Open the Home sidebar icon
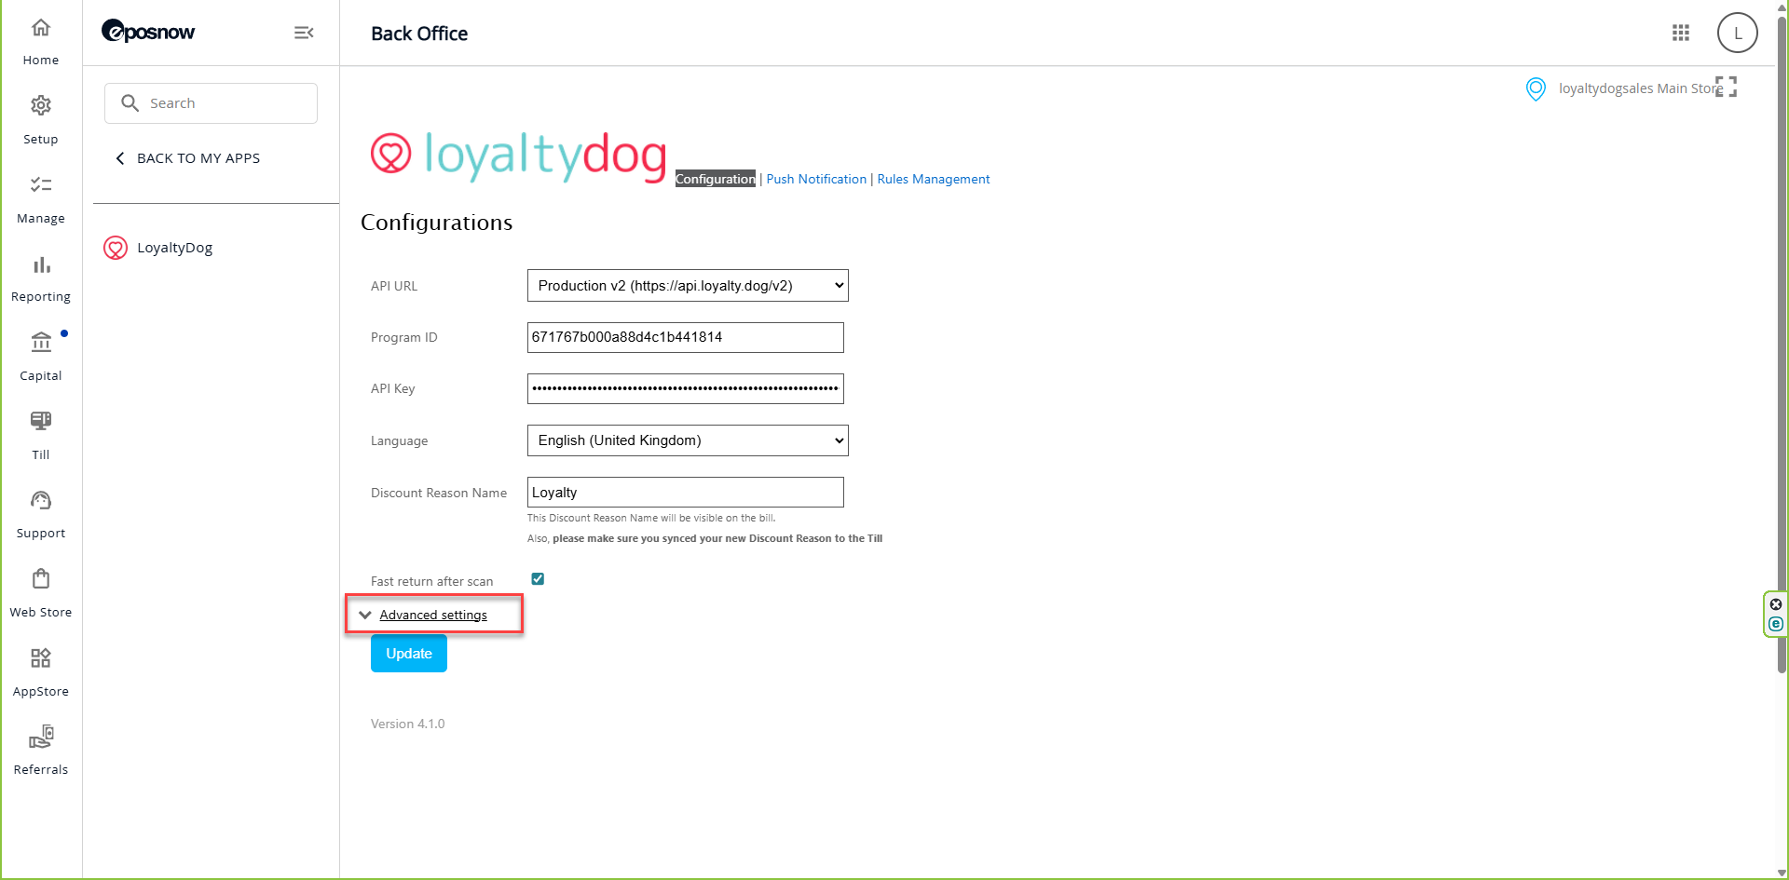The height and width of the screenshot is (880, 1789). point(41,28)
